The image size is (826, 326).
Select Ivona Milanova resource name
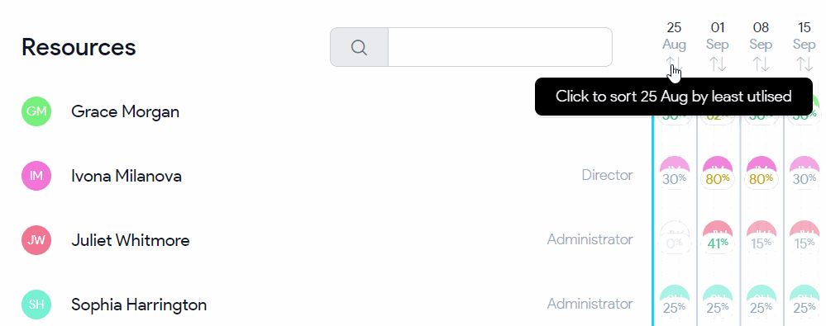tap(127, 176)
